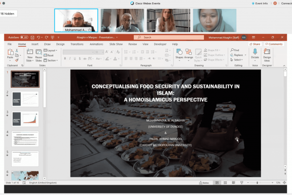
Task: Open the Paste button
Action: (10, 55)
